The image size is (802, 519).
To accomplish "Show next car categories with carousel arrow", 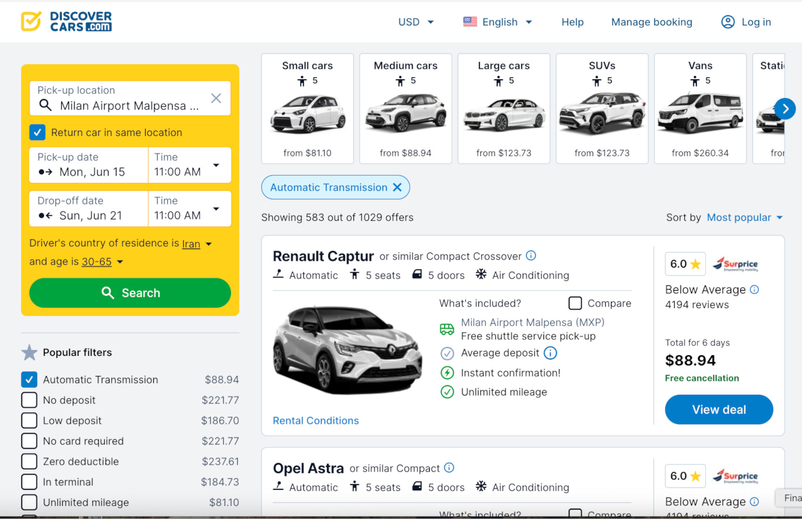I will pyautogui.click(x=785, y=109).
